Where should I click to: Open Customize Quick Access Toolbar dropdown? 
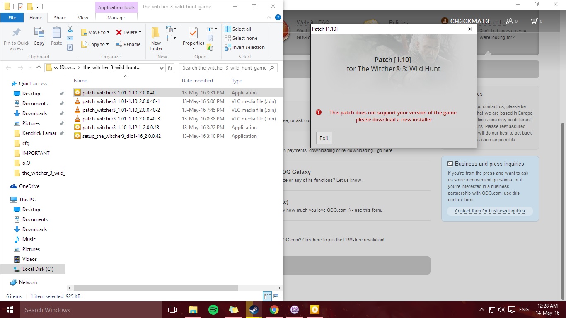pyautogui.click(x=38, y=7)
